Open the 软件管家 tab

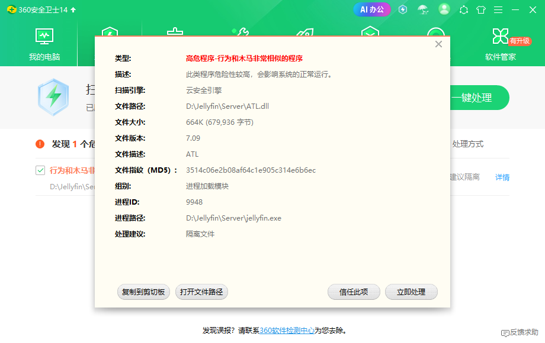coord(501,45)
